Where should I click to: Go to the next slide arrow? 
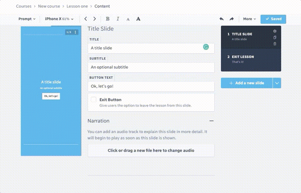point(95,19)
